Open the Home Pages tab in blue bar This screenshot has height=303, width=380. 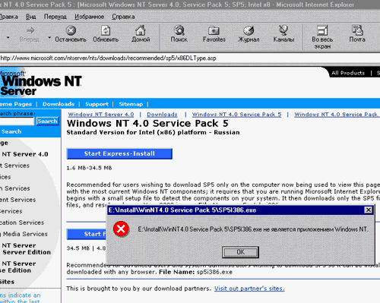[x=16, y=104]
